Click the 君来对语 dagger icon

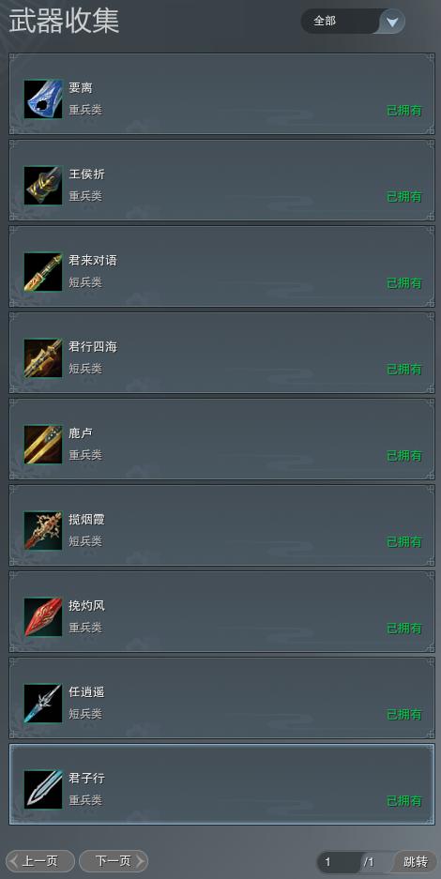coord(43,271)
